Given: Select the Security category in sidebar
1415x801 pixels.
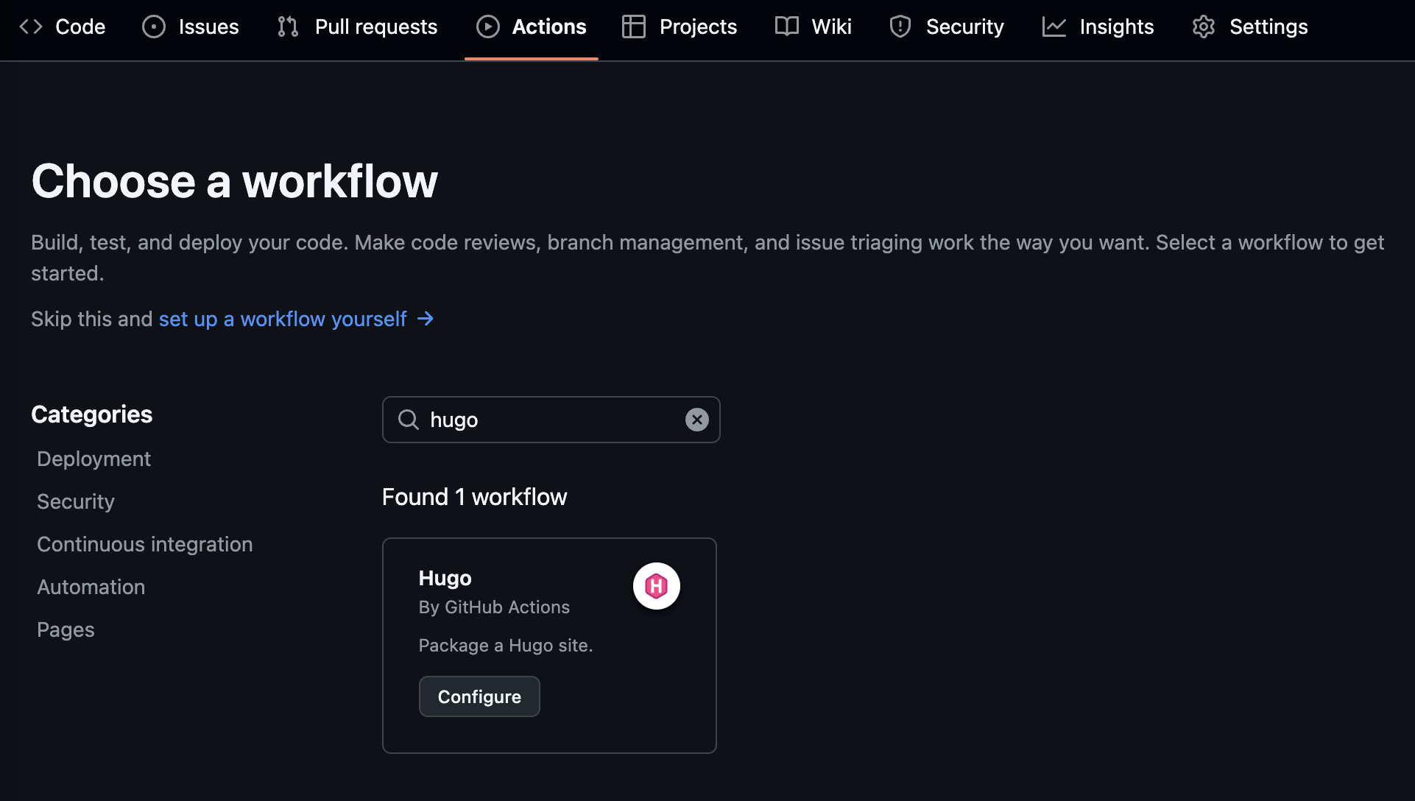Looking at the screenshot, I should 76,501.
